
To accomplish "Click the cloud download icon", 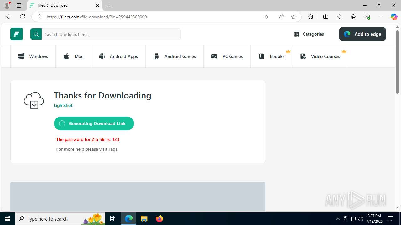I will [34, 100].
